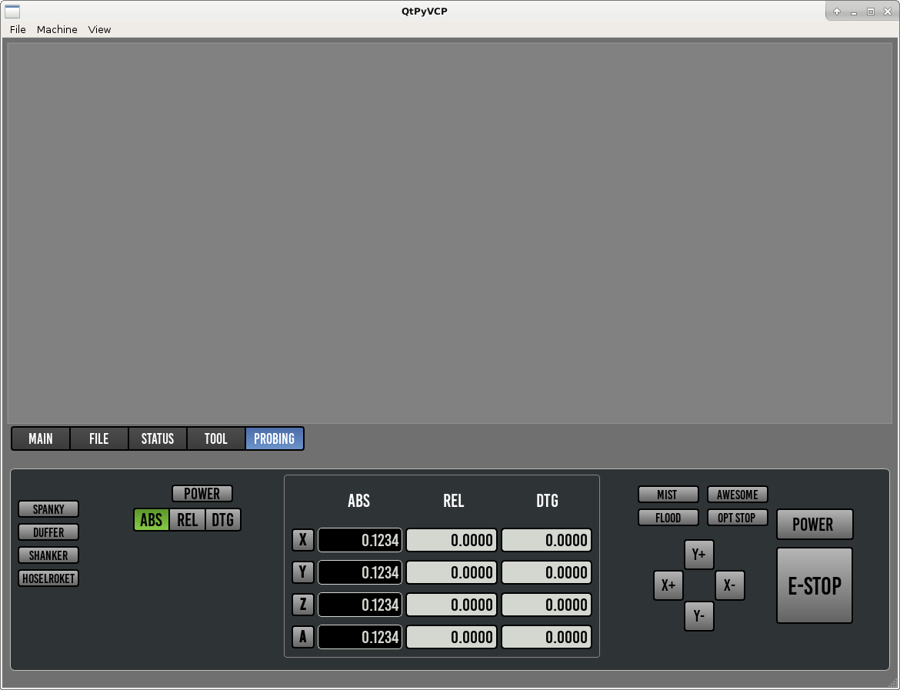Click the SHANKER button

click(48, 555)
